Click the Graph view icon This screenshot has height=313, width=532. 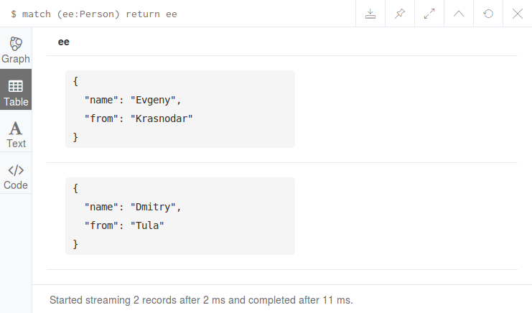pyautogui.click(x=16, y=43)
